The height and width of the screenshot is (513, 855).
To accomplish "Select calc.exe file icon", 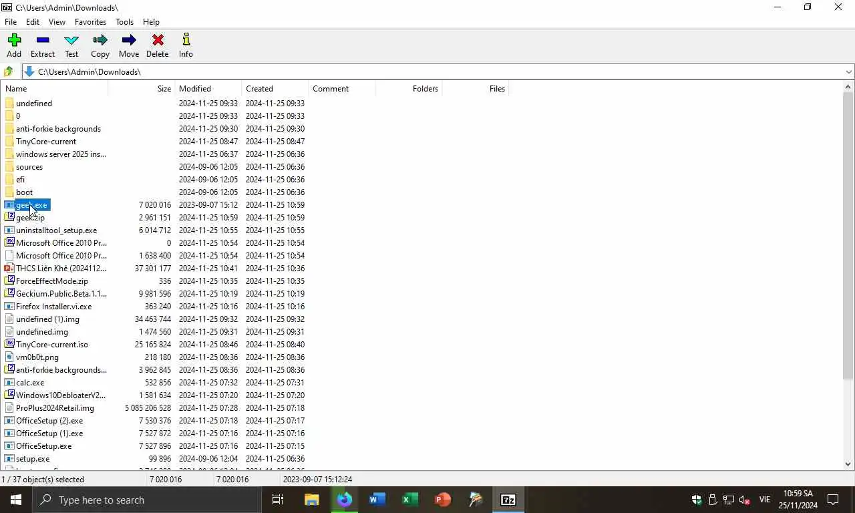I will [9, 383].
